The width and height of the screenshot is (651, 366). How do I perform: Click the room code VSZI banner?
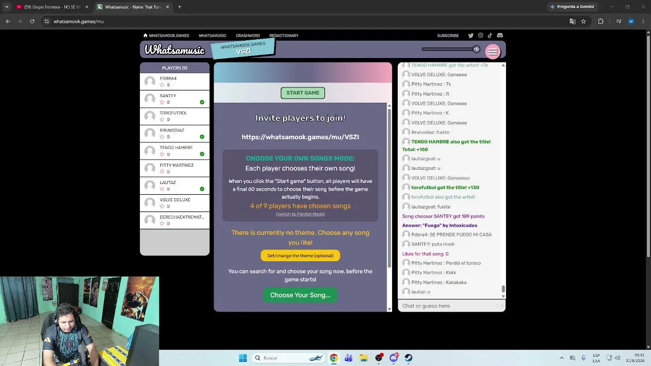coord(243,49)
